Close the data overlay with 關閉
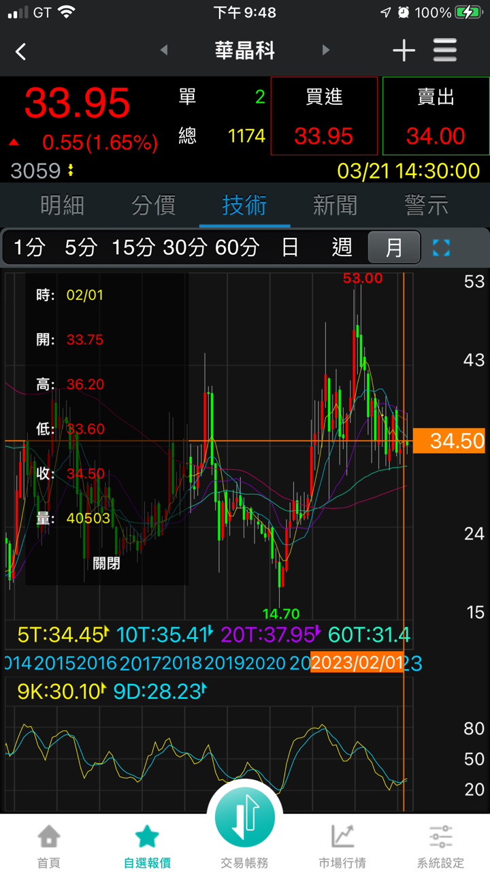The width and height of the screenshot is (490, 872). coord(106,563)
